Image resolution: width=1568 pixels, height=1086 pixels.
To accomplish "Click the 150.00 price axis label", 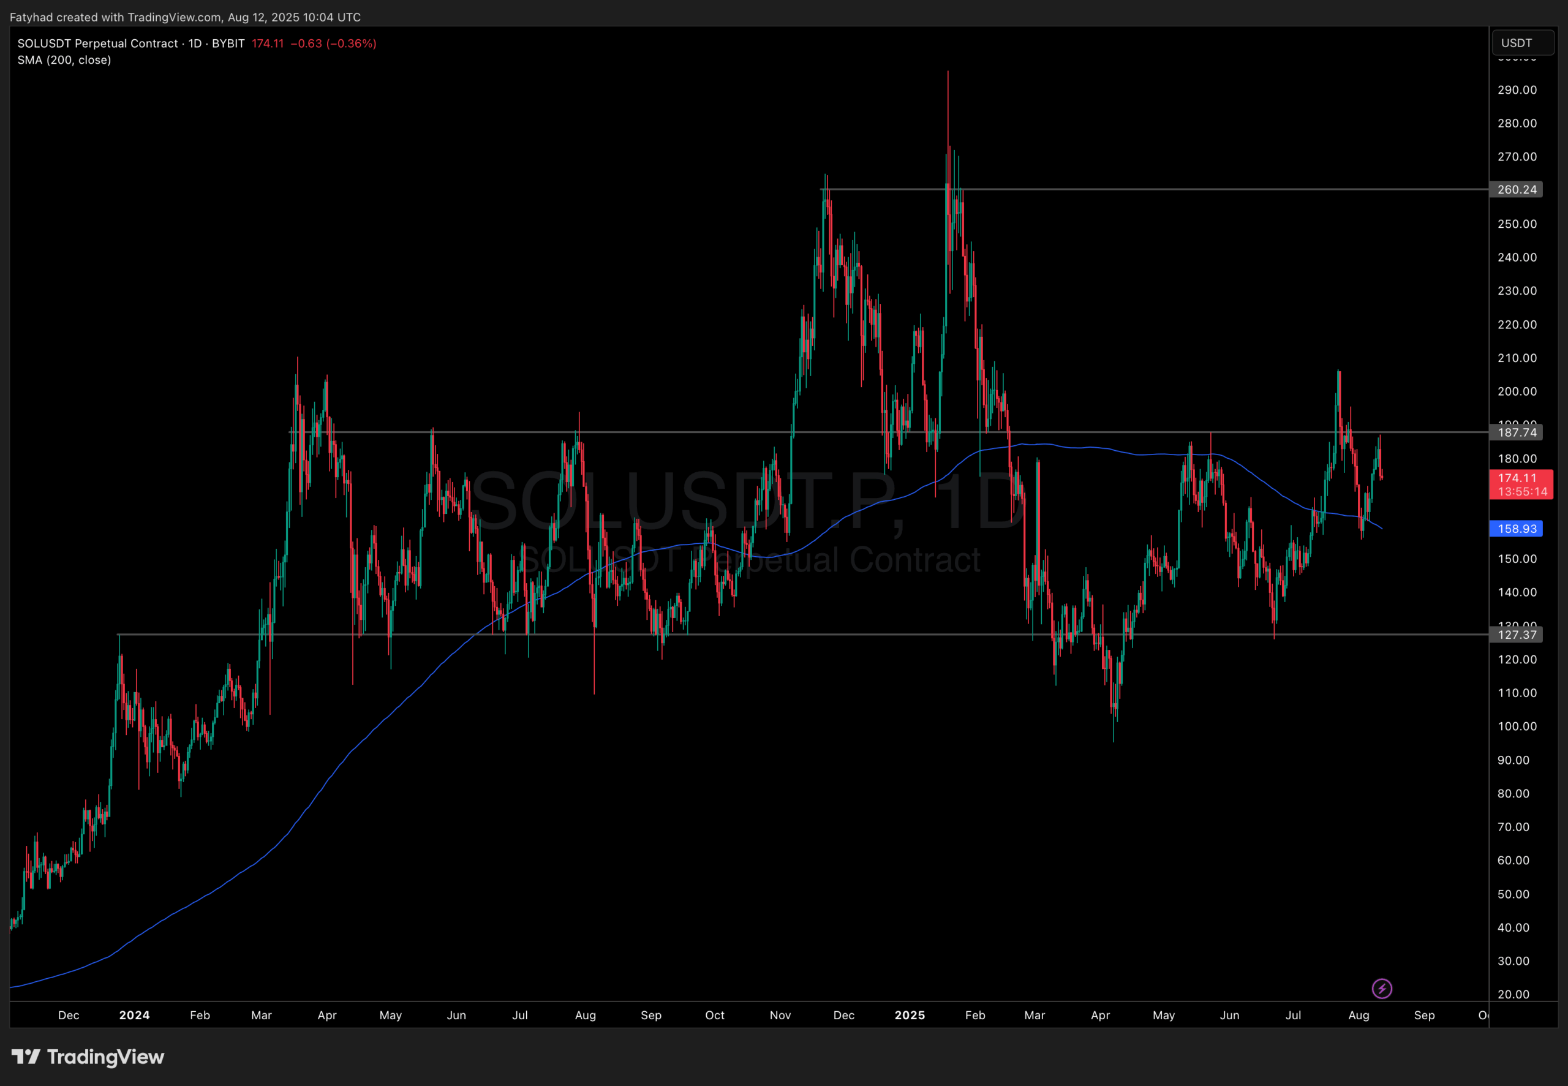I will [1517, 559].
